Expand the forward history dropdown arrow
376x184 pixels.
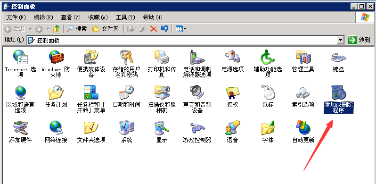48,29
